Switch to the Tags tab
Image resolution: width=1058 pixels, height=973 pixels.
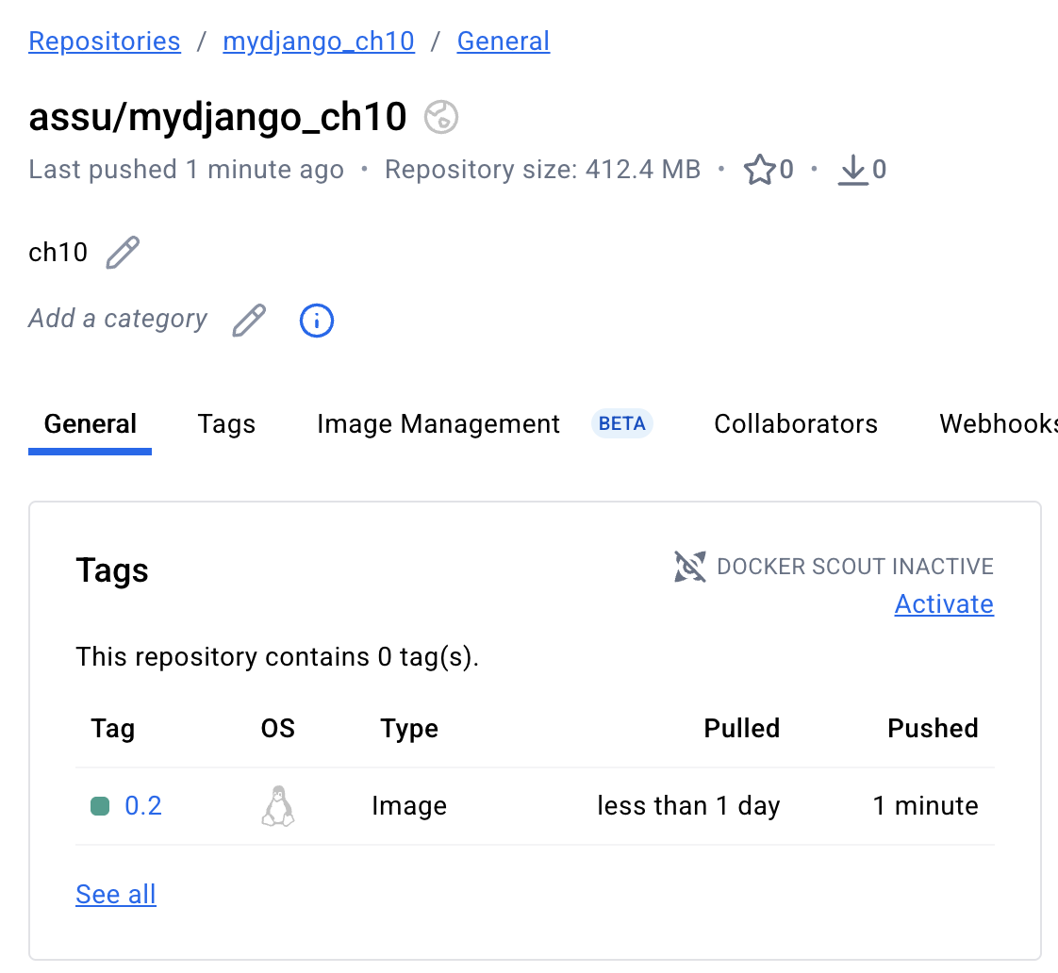(226, 424)
